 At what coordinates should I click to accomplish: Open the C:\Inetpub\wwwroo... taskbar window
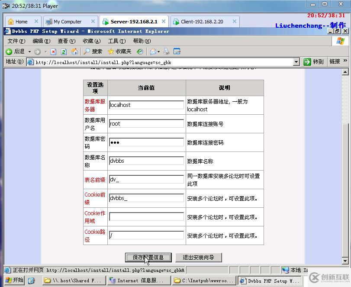point(204,281)
